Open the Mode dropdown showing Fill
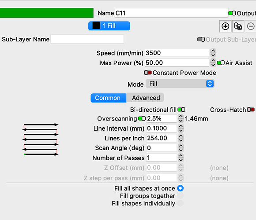Screen dimensions: 256x220 point(180,84)
